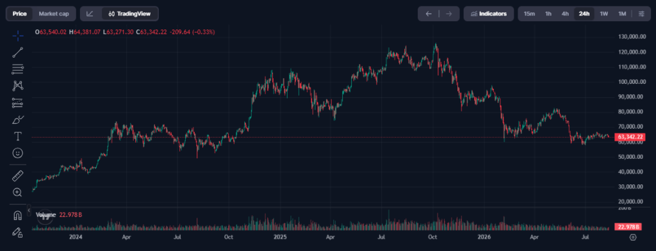Set the interval to 15m
This screenshot has width=656, height=251.
(x=529, y=14)
